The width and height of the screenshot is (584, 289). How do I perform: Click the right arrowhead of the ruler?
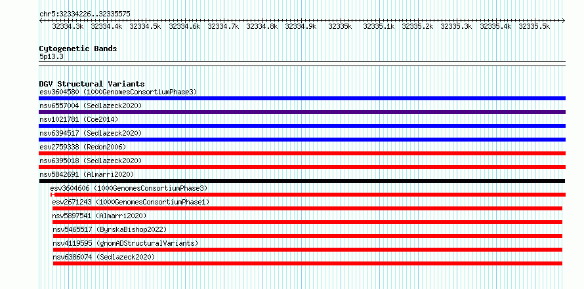tap(564, 20)
